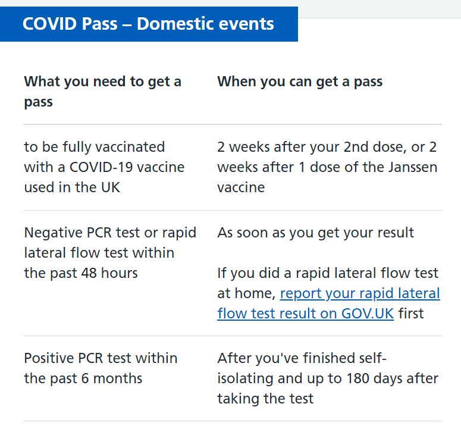Click the COVID Pass – Domestic events heading
Image resolution: width=461 pixels, height=435 pixels.
[148, 24]
